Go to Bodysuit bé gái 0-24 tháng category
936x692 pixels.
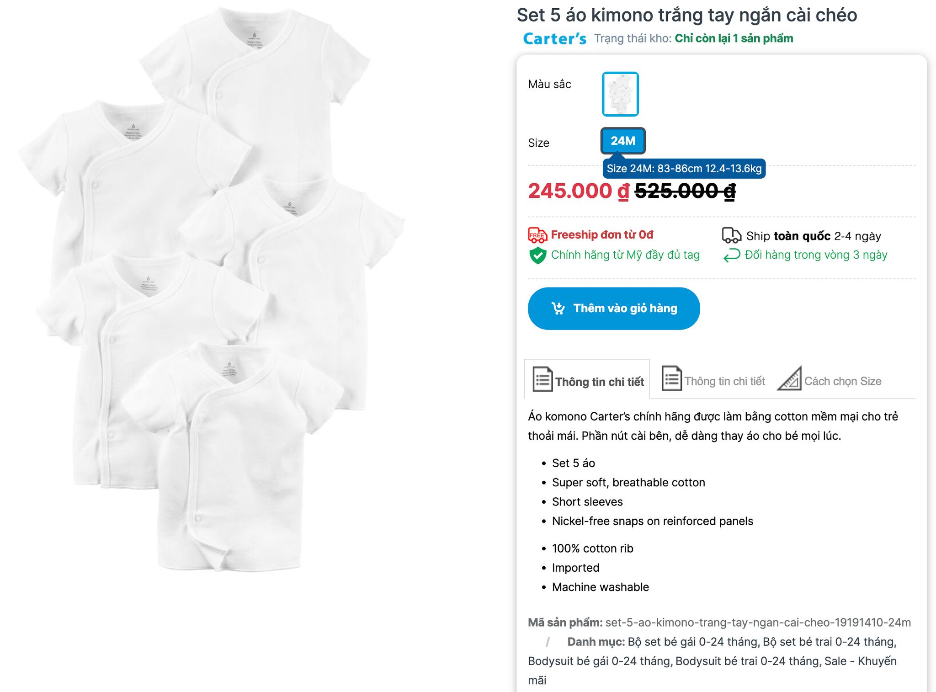coord(599,661)
